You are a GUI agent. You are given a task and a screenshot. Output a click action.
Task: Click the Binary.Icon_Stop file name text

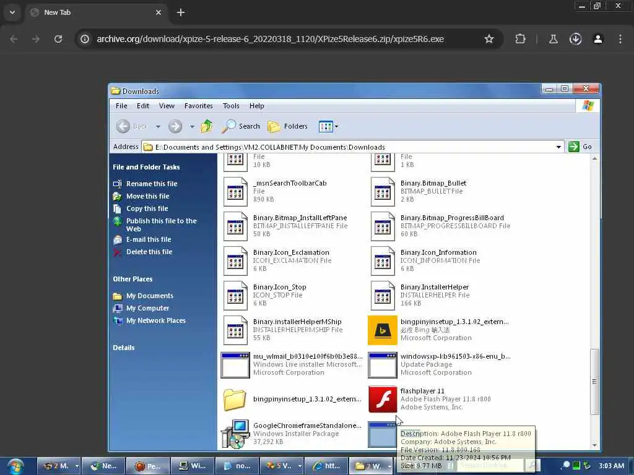coord(279,287)
